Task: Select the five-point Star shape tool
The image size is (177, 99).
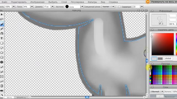Action: (2, 53)
